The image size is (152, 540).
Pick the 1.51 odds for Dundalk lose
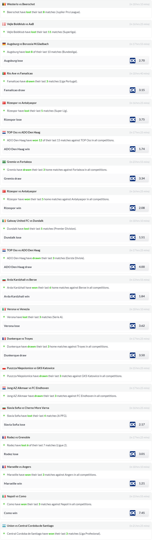coord(142,237)
